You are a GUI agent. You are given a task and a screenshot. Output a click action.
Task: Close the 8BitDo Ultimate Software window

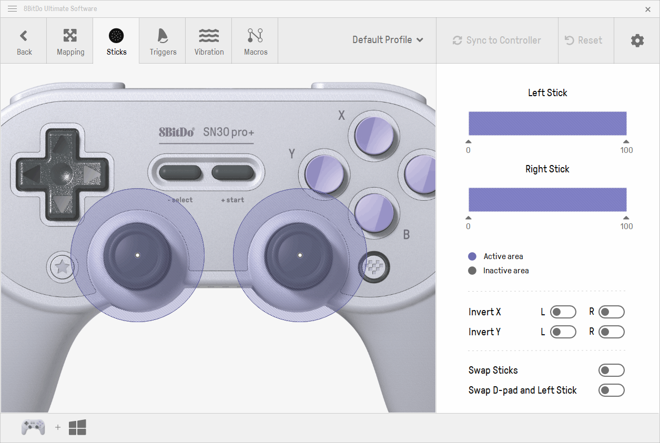pyautogui.click(x=648, y=9)
